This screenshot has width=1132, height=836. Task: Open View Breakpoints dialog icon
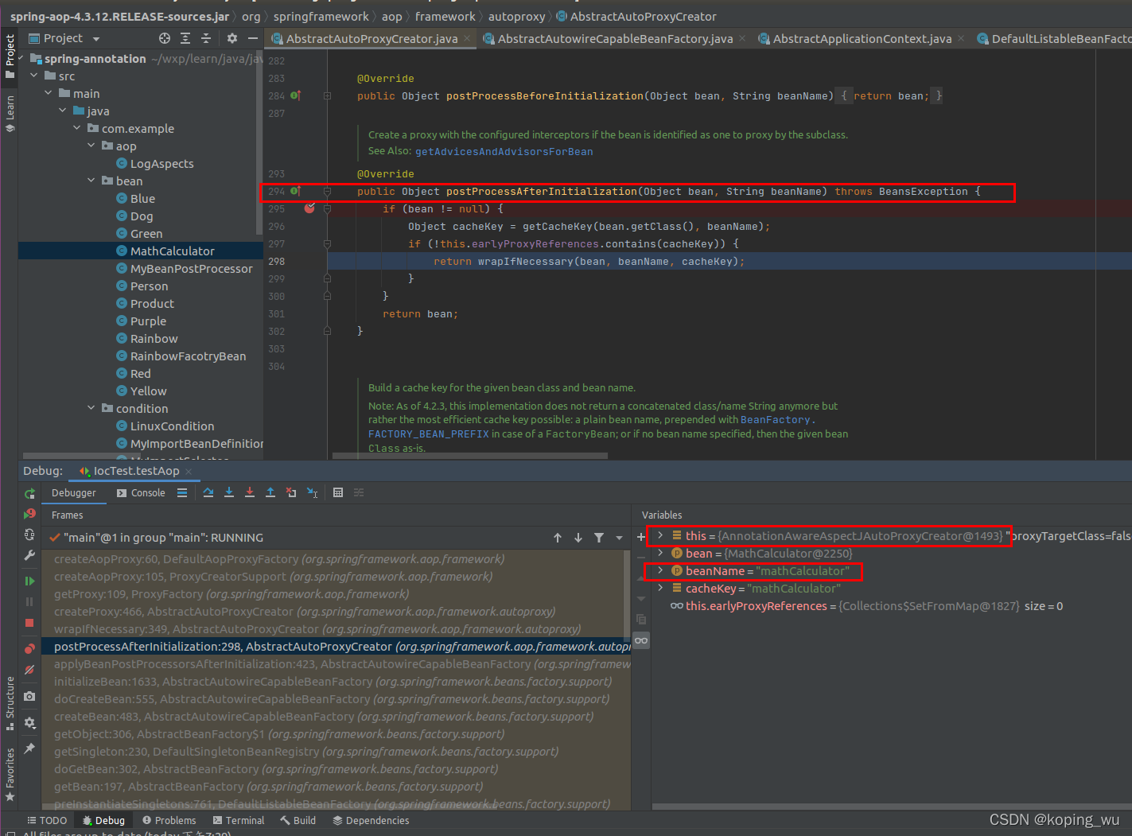[x=29, y=649]
